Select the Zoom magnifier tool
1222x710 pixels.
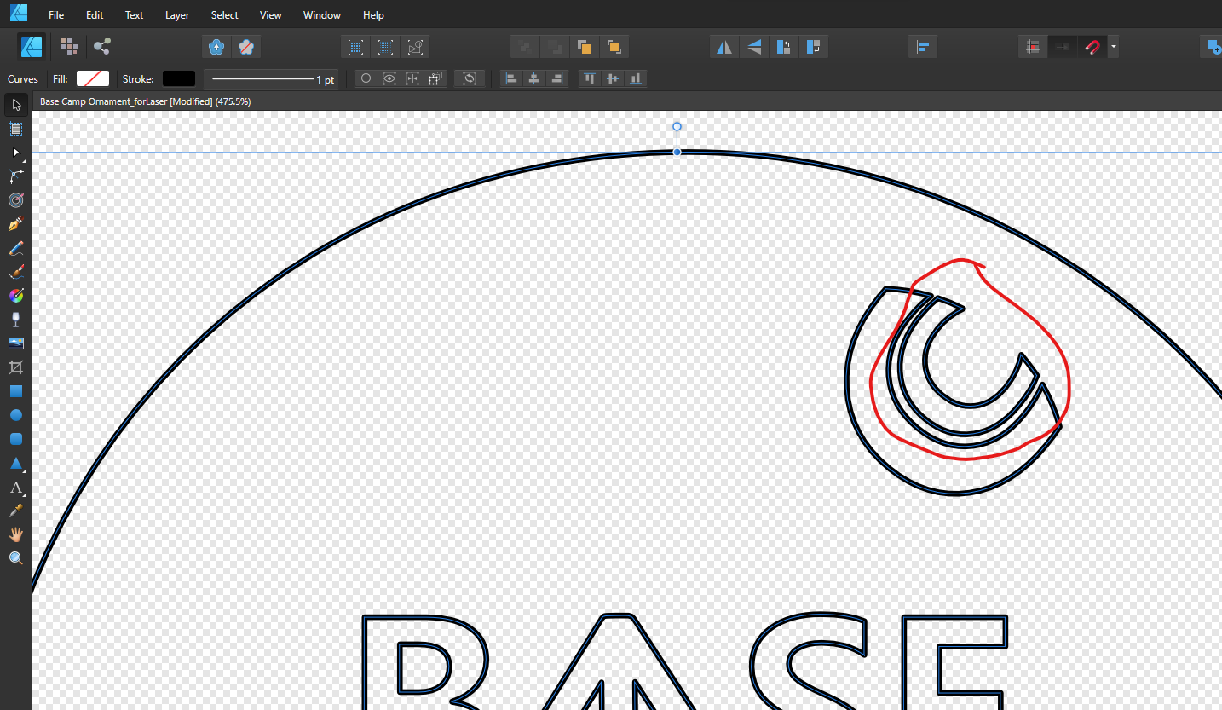15,558
